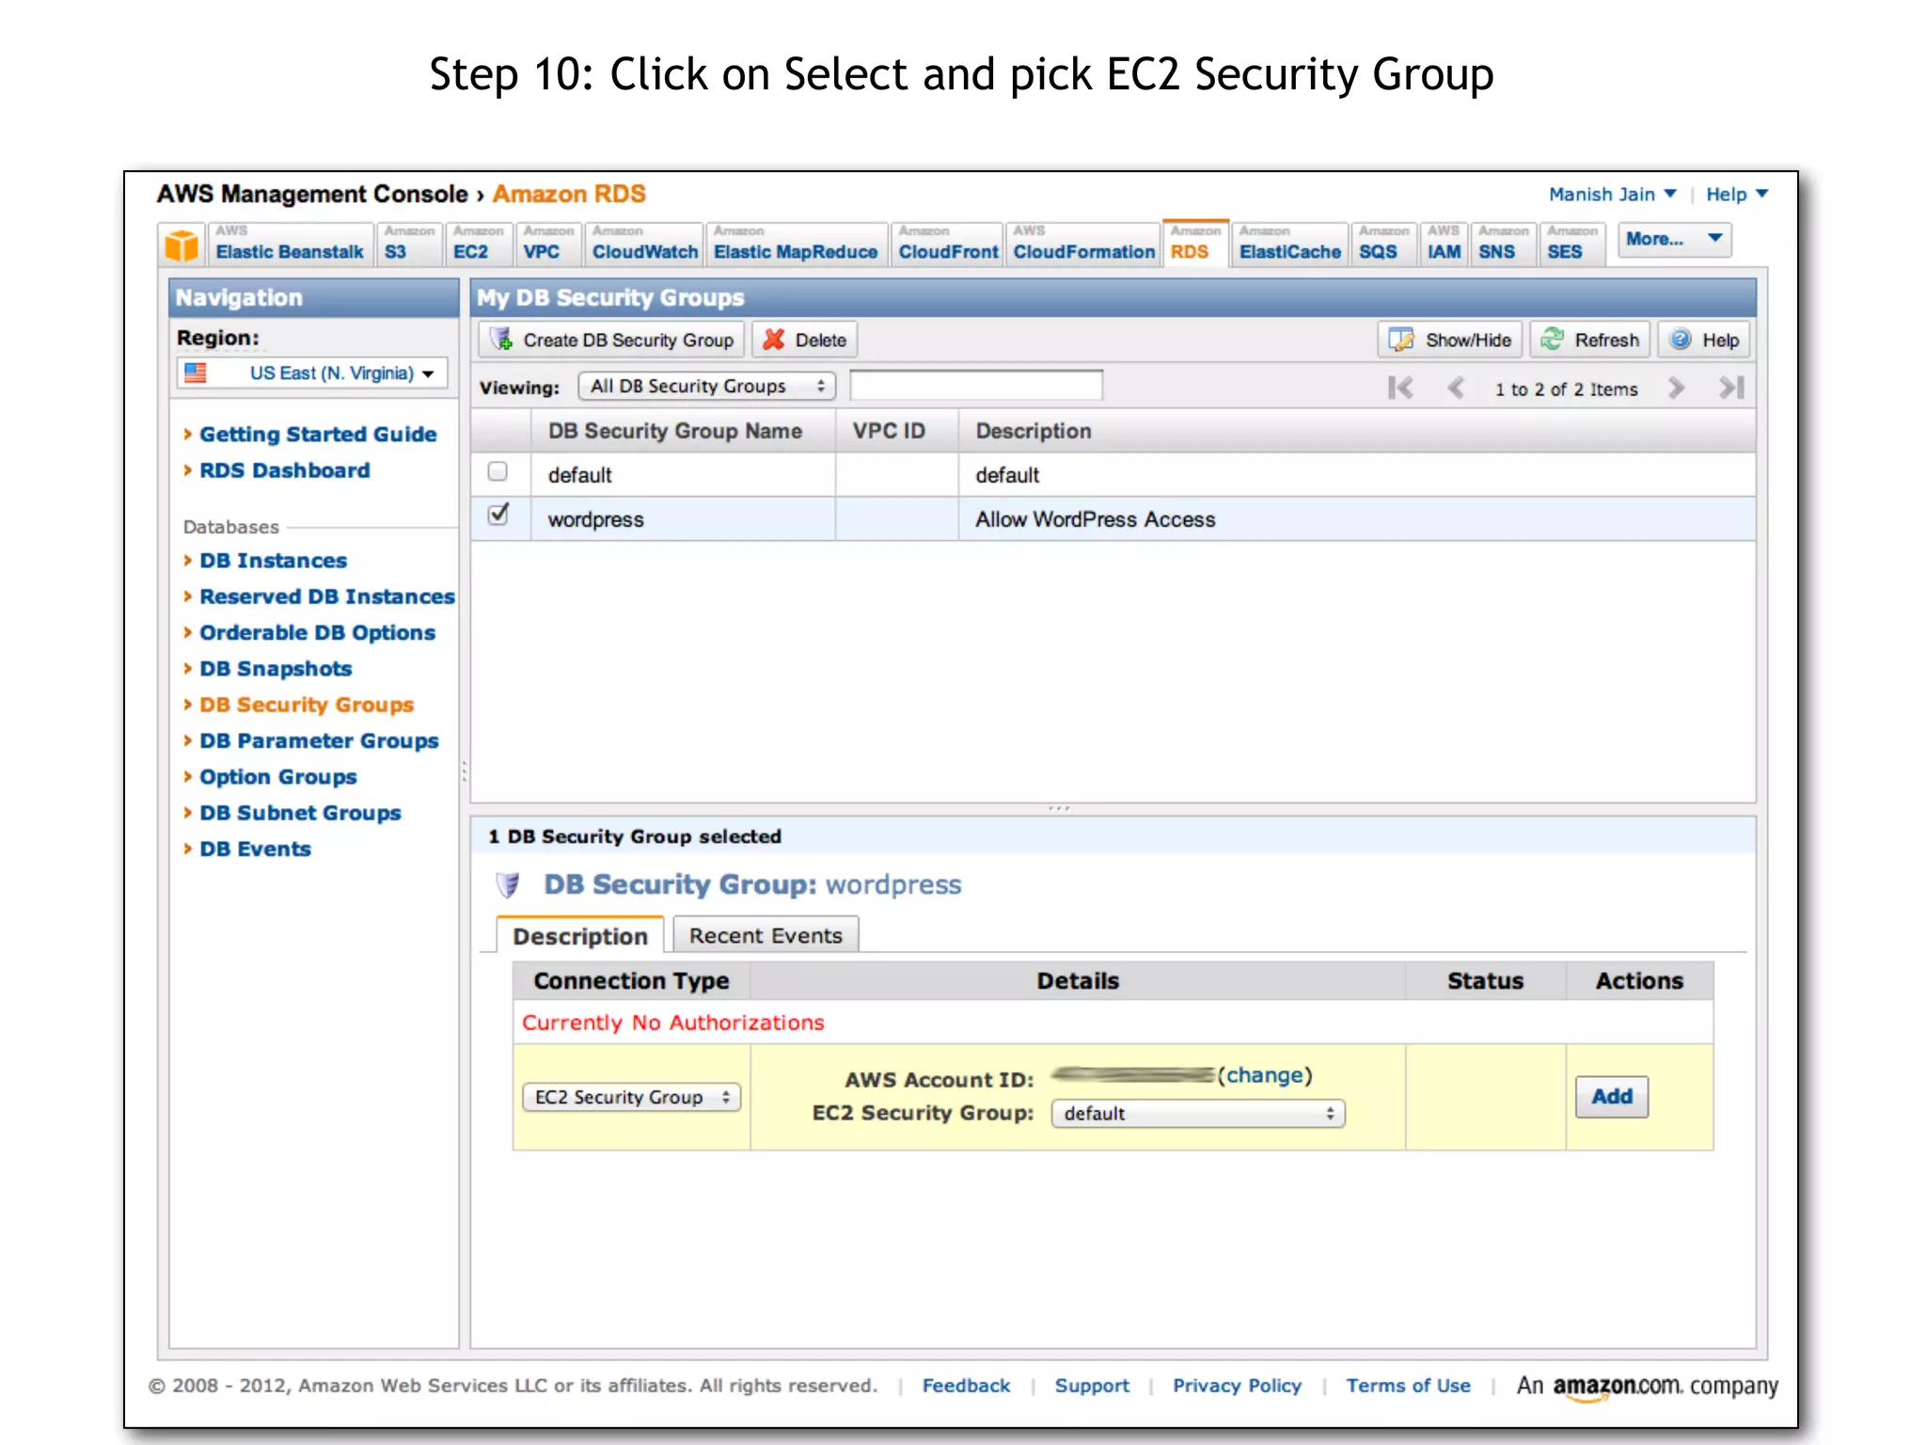
Task: Open the Terms of Use link
Action: point(1408,1386)
